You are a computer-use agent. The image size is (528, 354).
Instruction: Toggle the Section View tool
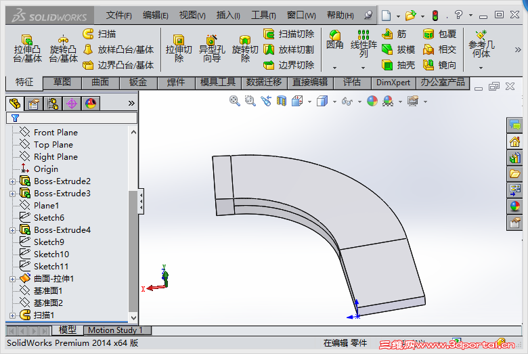pos(282,101)
